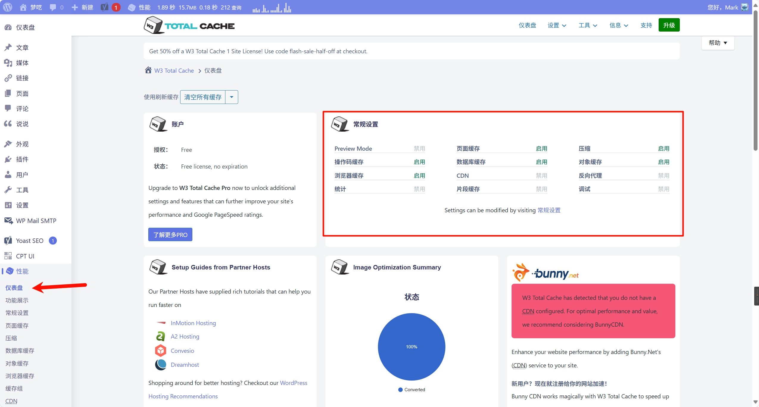
Task: Expand the 设置 top menu
Action: point(557,25)
